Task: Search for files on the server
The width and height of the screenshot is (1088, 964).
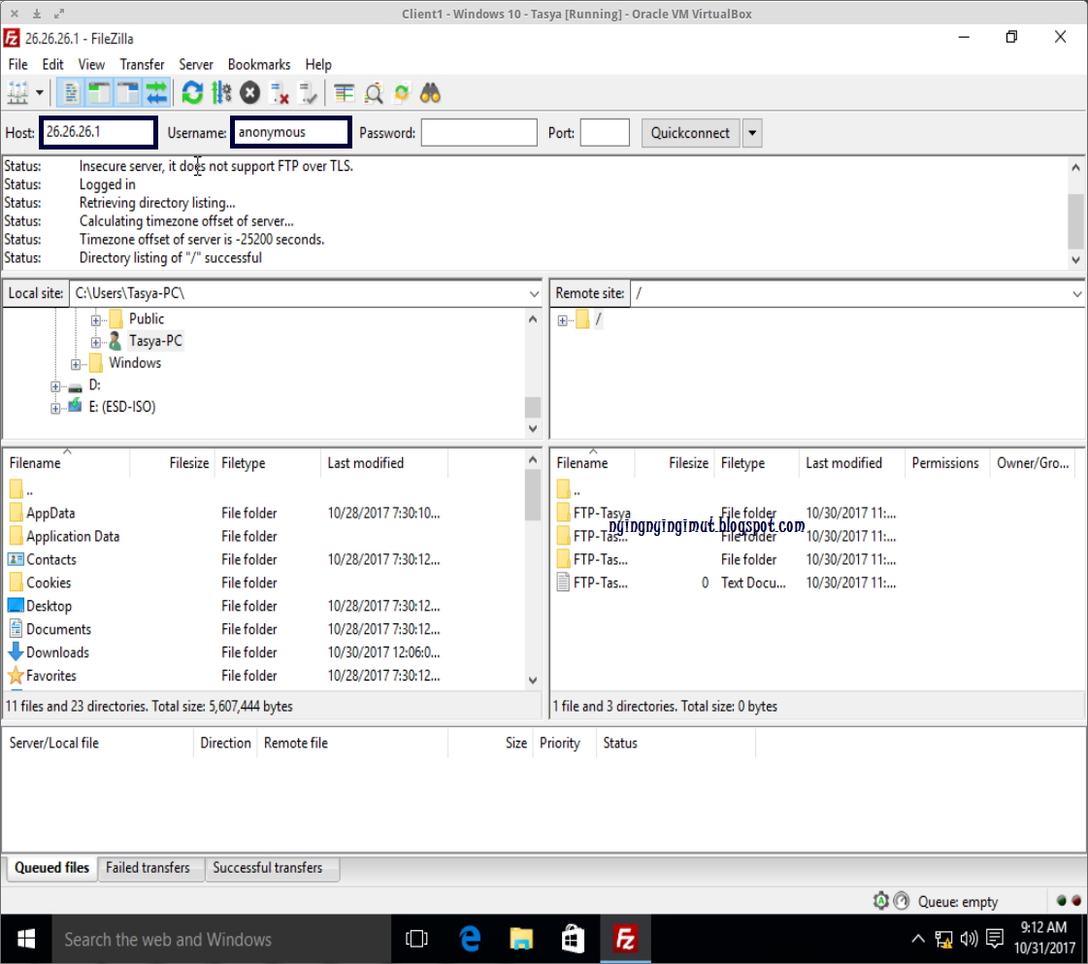Action: point(430,92)
